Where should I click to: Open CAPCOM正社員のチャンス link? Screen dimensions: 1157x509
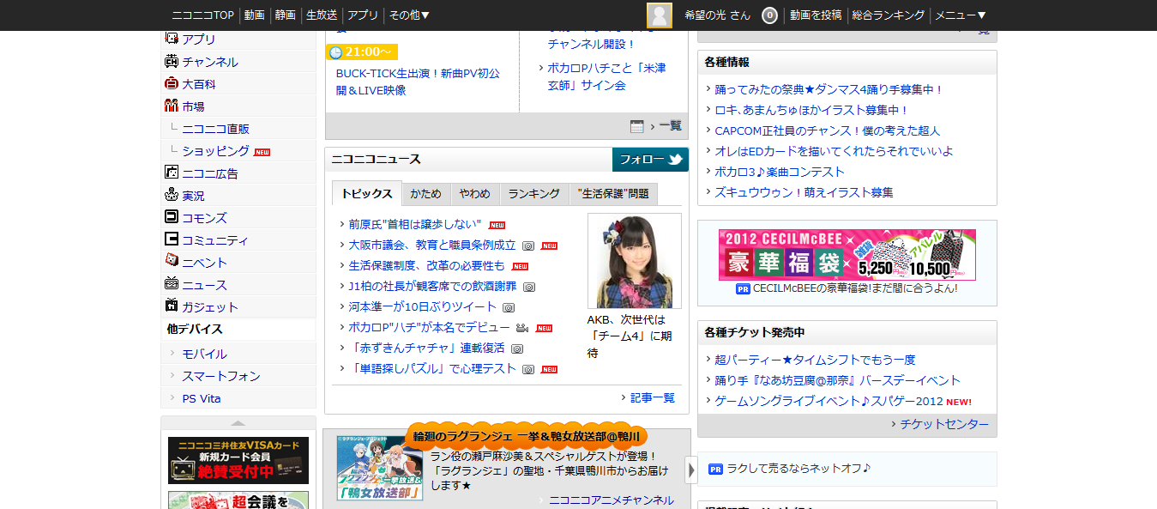point(828,130)
